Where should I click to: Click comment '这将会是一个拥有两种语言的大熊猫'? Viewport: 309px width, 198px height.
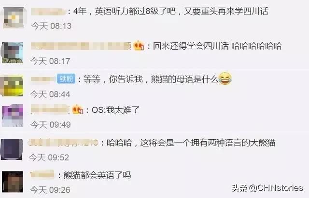pyautogui.click(x=208, y=143)
